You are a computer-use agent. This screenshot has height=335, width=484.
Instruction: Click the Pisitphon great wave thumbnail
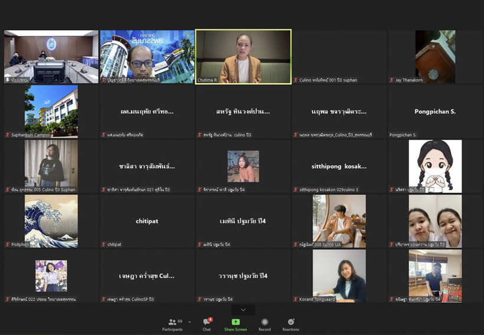click(51, 221)
